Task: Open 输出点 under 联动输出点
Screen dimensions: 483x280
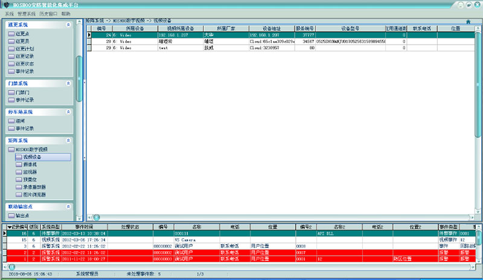Action: [x=23, y=215]
